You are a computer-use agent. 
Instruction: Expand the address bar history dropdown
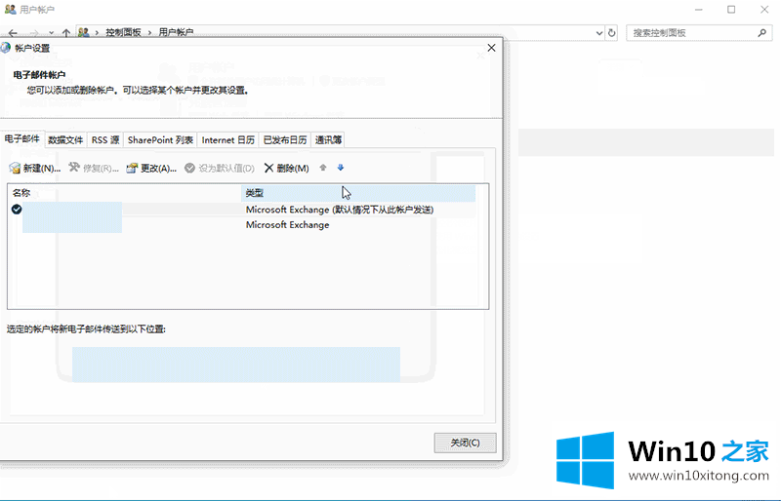pos(599,33)
